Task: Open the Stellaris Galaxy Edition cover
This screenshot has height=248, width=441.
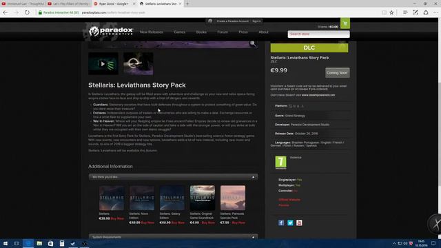Action: [172, 198]
